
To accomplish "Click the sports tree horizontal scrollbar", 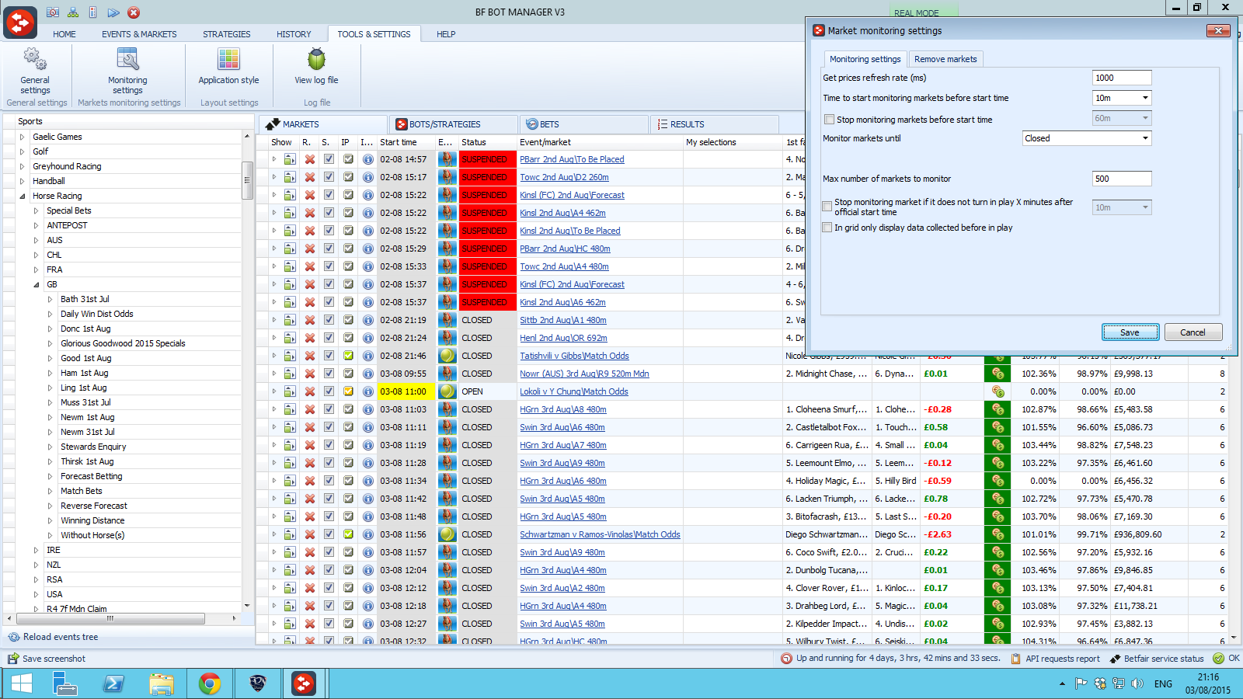I will [x=110, y=618].
